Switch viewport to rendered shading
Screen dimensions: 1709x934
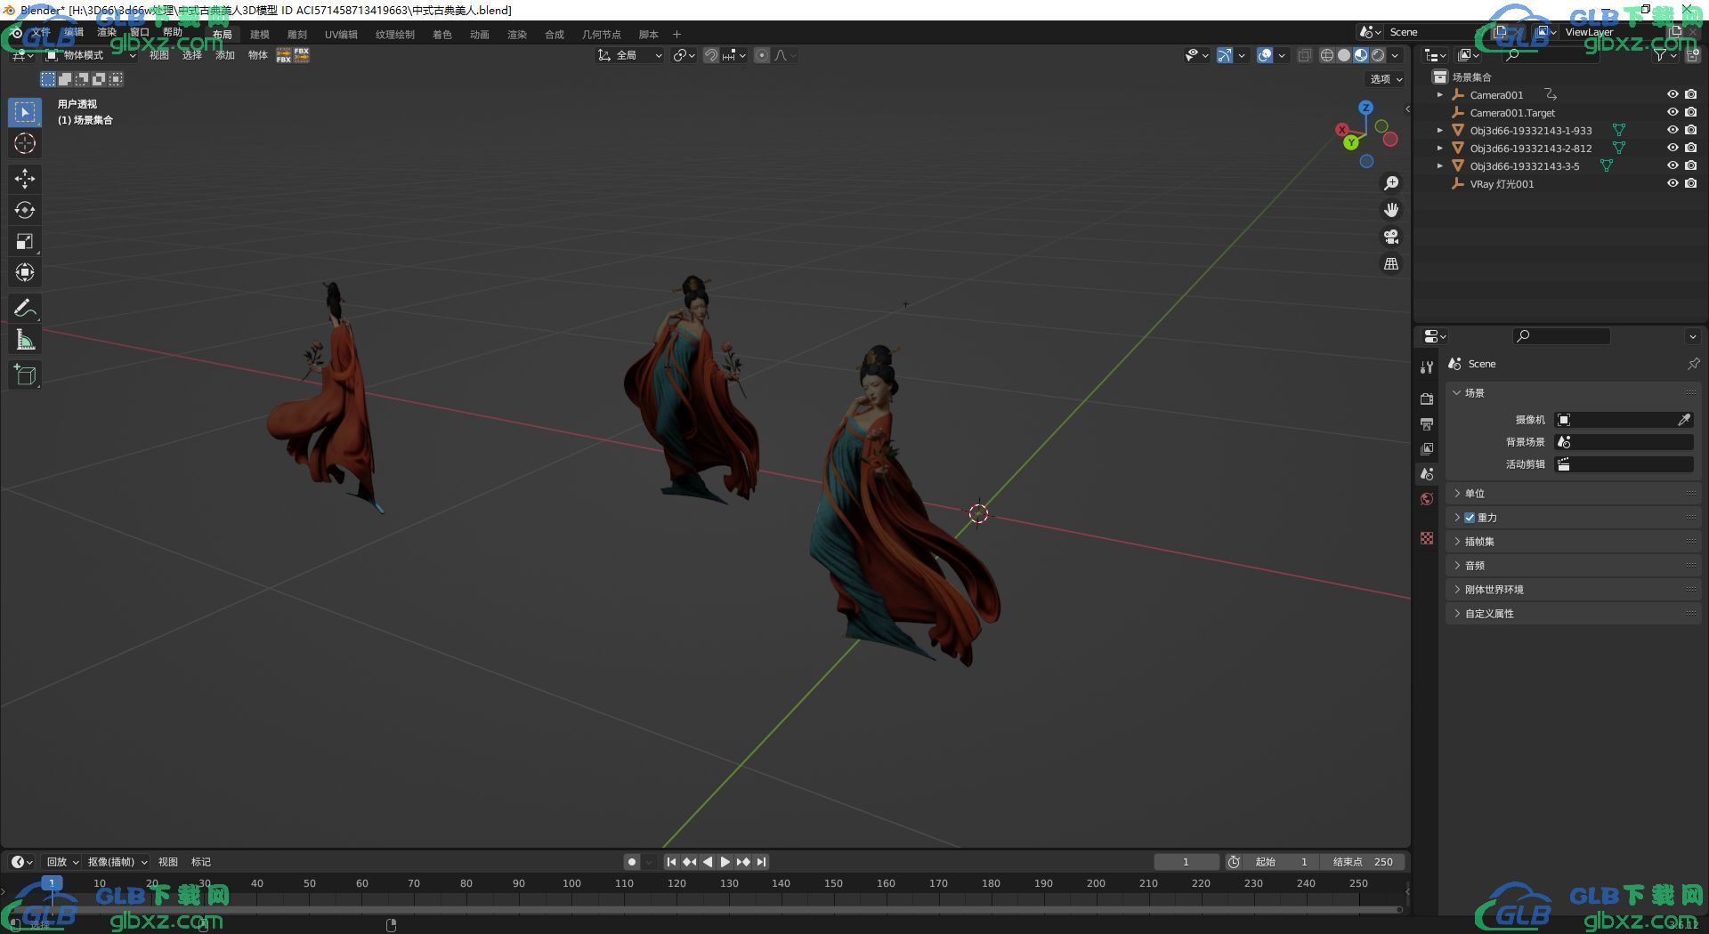(x=1378, y=55)
